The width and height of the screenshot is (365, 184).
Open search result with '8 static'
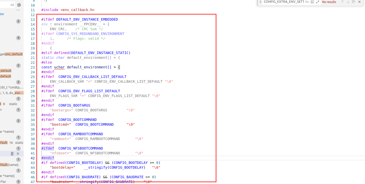9,104
